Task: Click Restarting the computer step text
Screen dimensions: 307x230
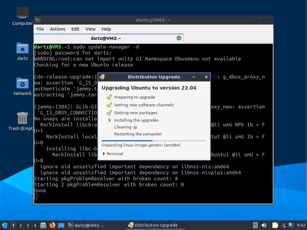Action: (138, 134)
